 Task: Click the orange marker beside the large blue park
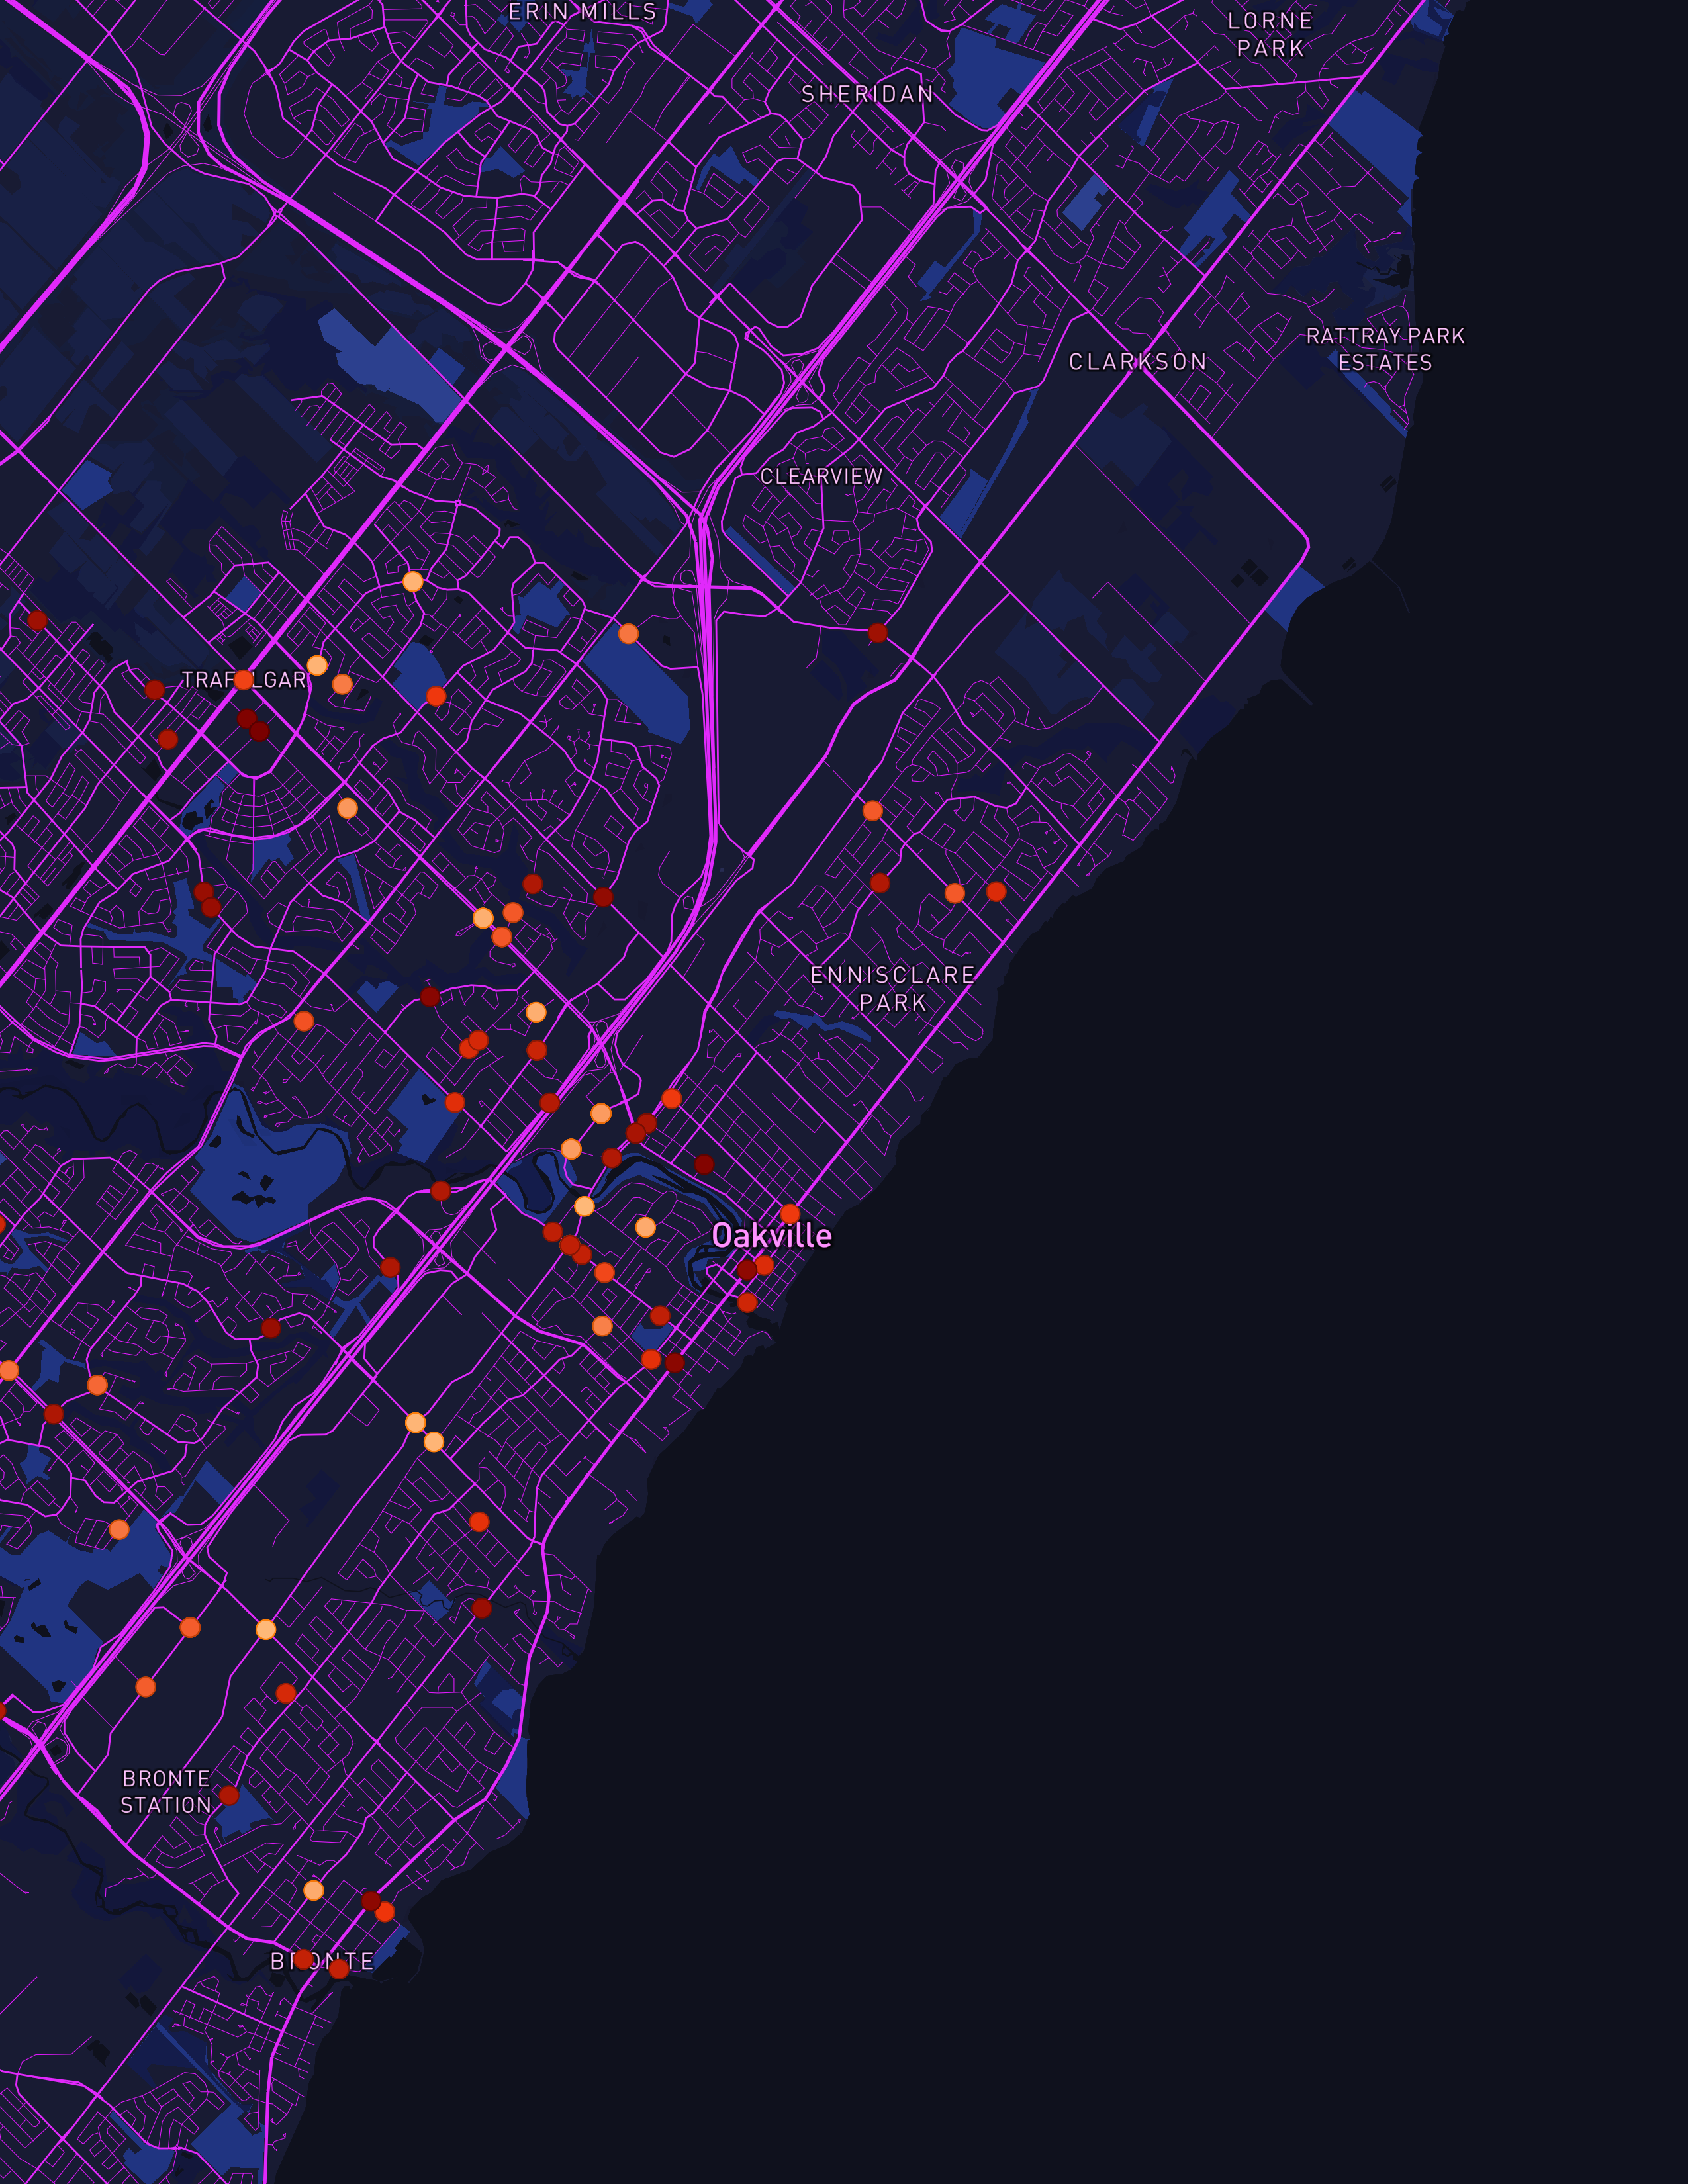pyautogui.click(x=628, y=633)
